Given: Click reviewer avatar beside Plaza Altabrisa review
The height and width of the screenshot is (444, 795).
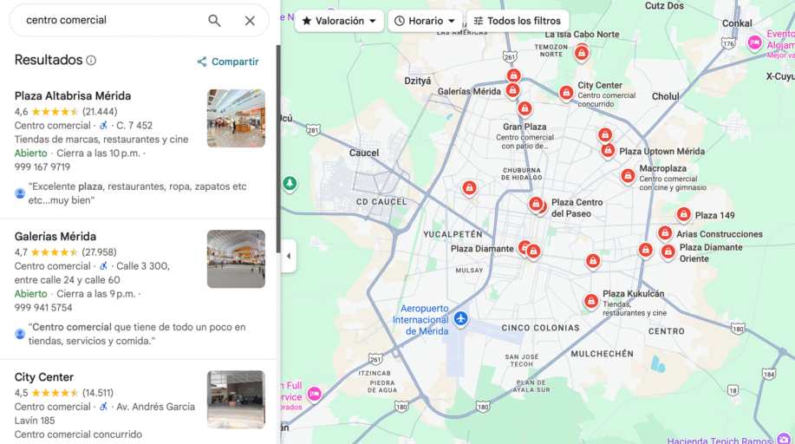Looking at the screenshot, I should point(20,193).
